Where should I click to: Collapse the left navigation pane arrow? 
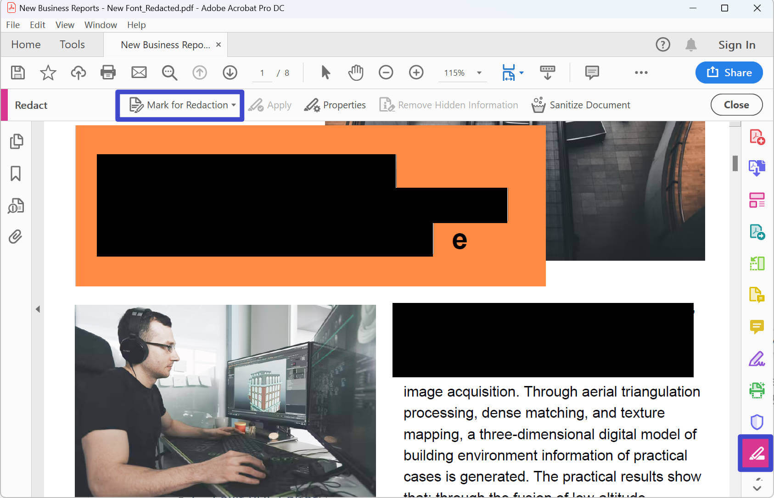coord(39,309)
